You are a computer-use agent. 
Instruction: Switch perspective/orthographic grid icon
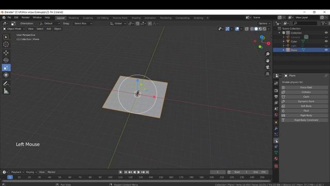[x=268, y=74]
